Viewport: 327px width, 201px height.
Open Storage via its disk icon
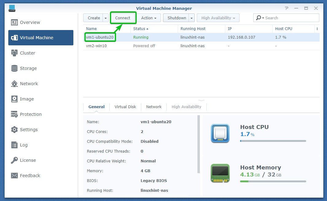pyautogui.click(x=14, y=68)
